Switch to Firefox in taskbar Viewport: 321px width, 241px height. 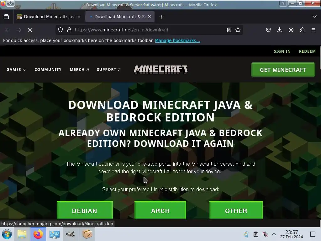(x=38, y=234)
